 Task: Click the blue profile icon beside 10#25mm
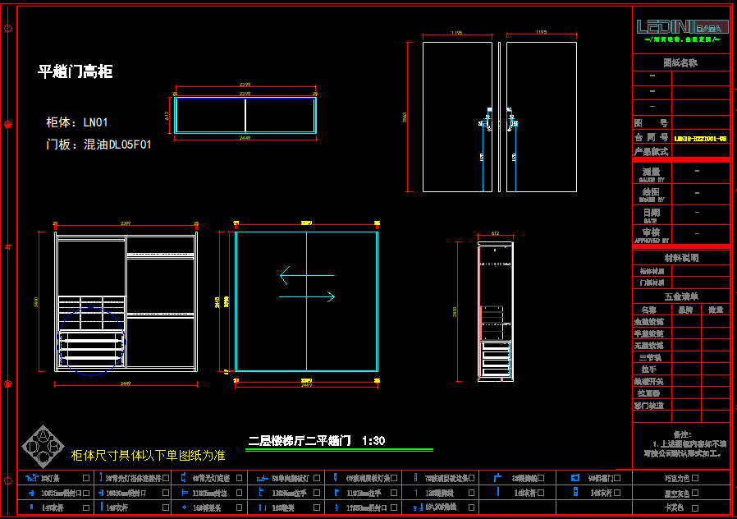pyautogui.click(x=30, y=493)
